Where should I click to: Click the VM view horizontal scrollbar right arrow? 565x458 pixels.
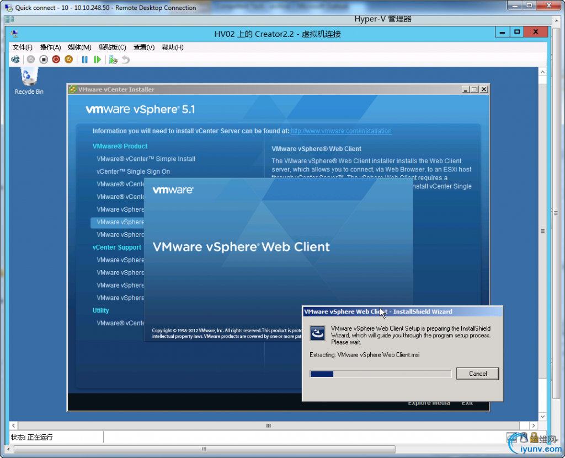click(x=534, y=425)
